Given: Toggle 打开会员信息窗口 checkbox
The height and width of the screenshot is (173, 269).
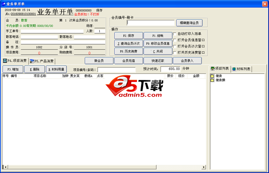Looking at the screenshot, I should coord(175,40).
